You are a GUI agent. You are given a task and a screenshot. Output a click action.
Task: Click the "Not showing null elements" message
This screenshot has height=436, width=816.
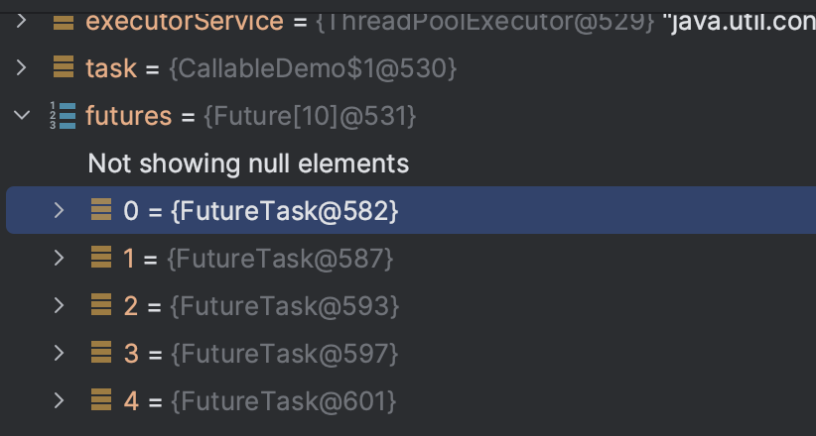tap(248, 163)
